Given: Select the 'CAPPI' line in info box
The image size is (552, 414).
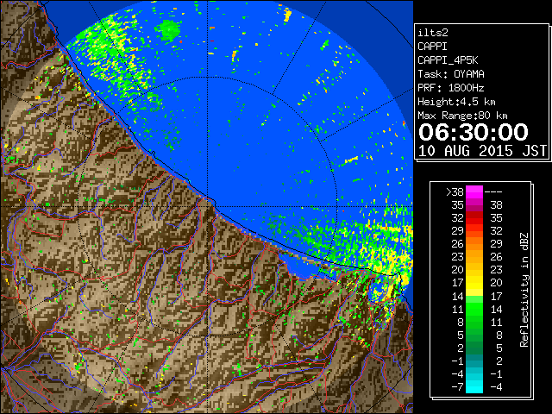Looking at the screenshot, I should click(432, 47).
